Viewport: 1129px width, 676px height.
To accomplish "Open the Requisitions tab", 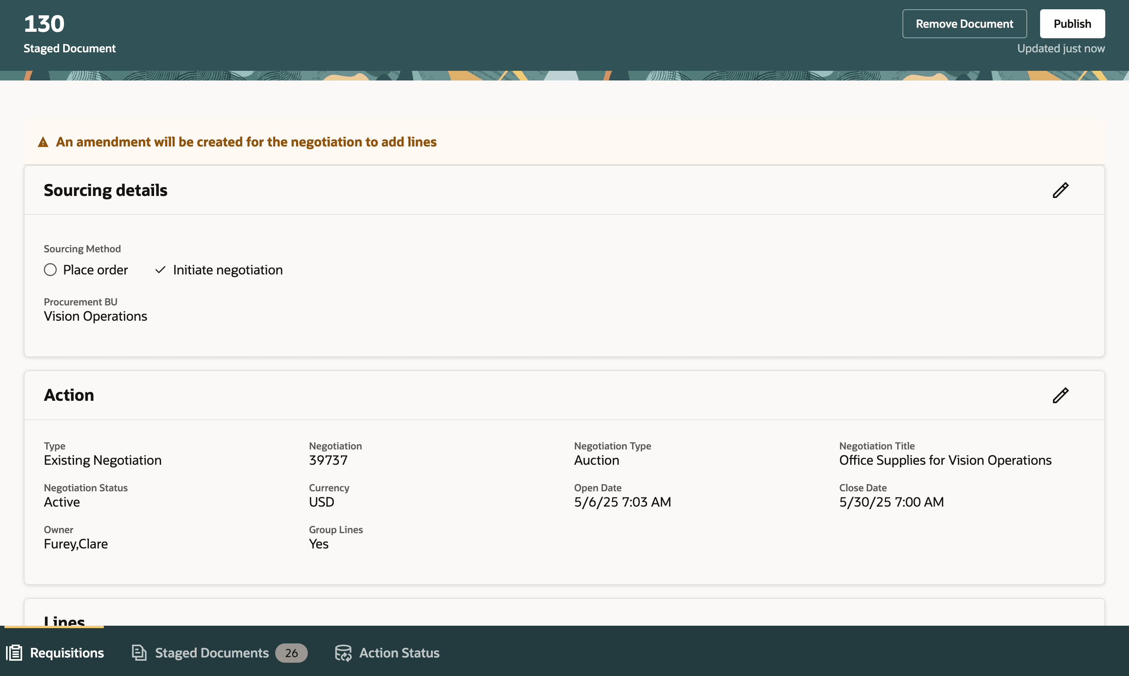I will 66,652.
